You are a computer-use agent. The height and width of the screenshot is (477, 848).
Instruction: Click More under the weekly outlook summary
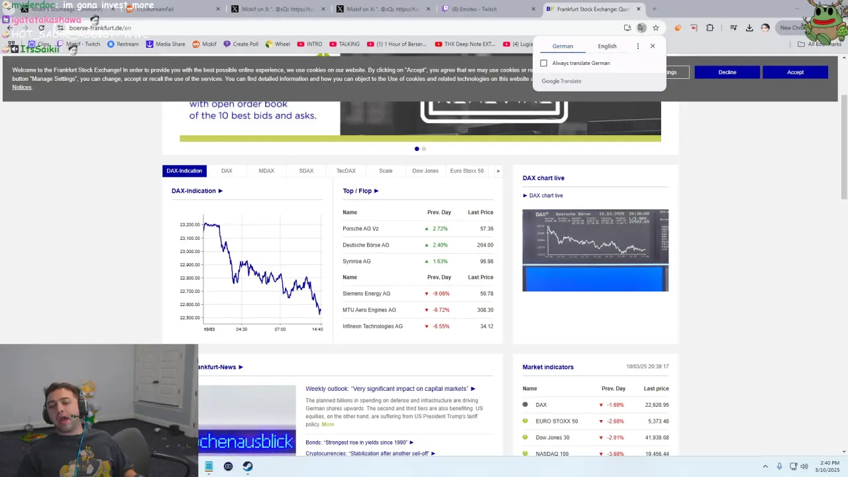point(328,424)
